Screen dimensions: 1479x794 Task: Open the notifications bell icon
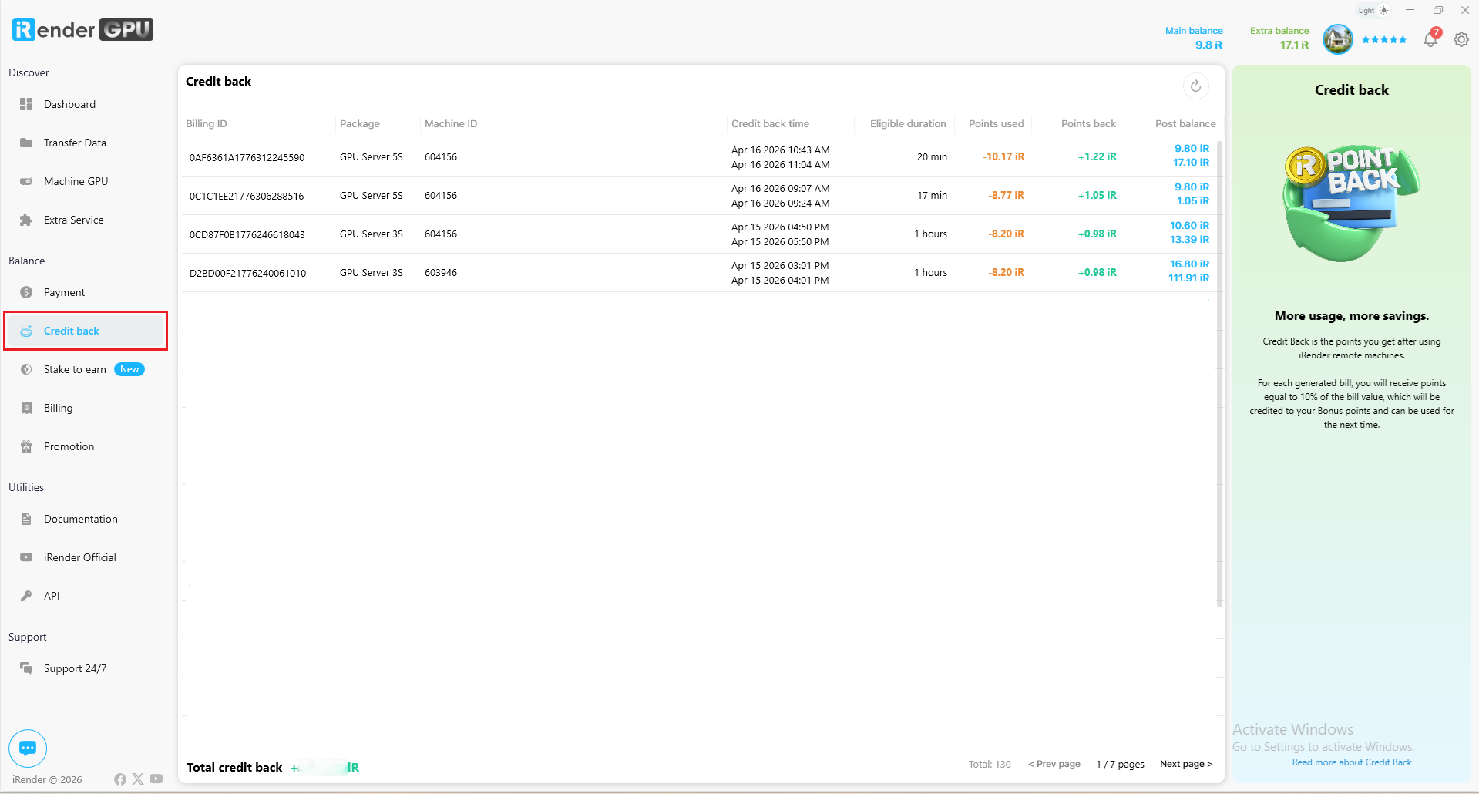click(x=1430, y=39)
